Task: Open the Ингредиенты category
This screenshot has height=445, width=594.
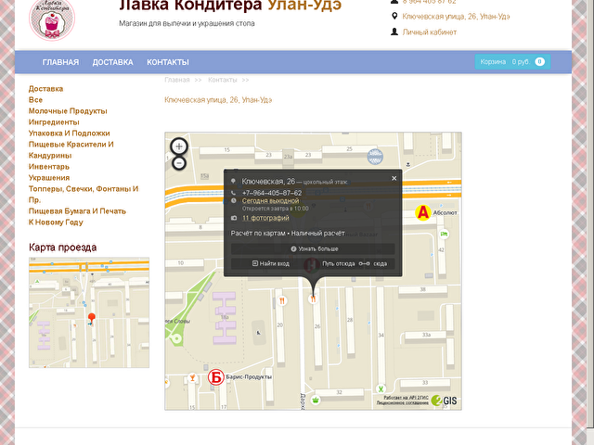Action: [54, 122]
